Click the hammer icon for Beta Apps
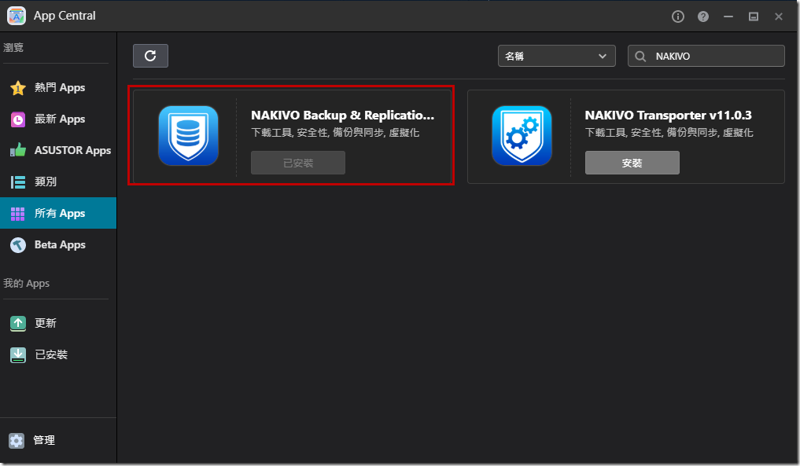Viewport: 800px width, 466px height. [x=18, y=245]
